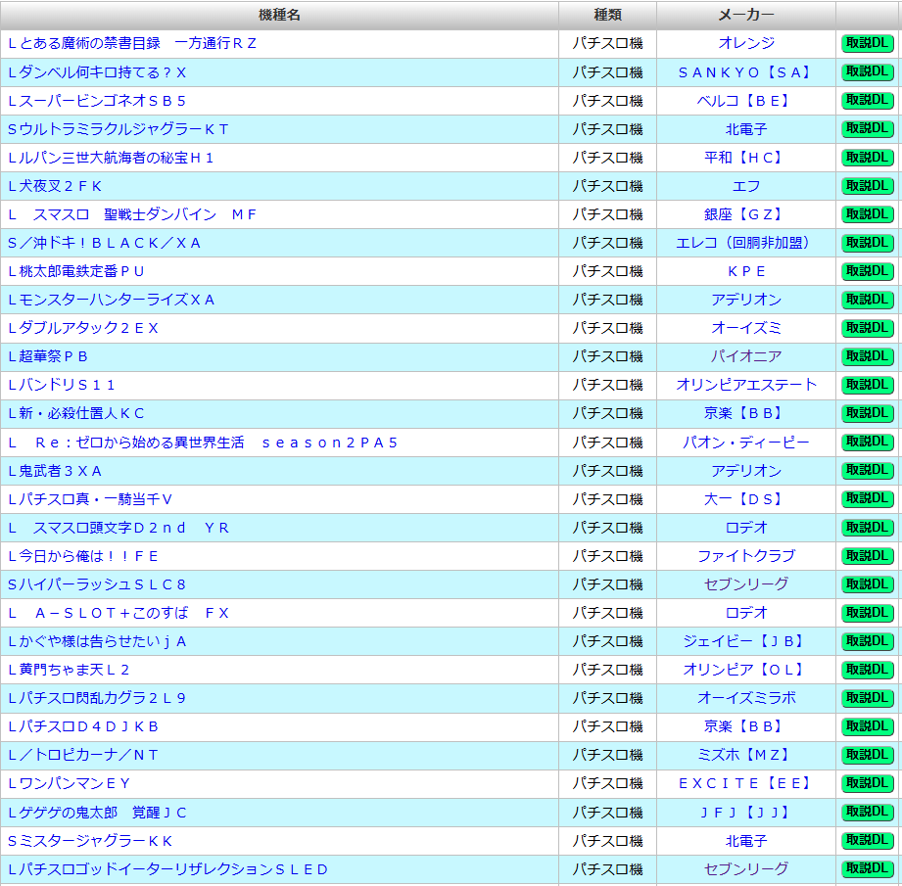Click the パオン・ディーピー maker link
902x886 pixels.
(746, 443)
